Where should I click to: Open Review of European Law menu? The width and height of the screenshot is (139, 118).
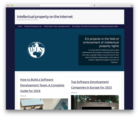(x=33, y=27)
